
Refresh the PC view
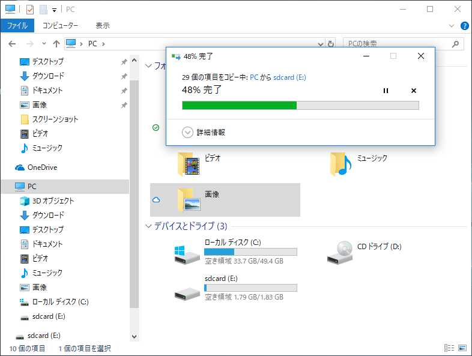331,44
